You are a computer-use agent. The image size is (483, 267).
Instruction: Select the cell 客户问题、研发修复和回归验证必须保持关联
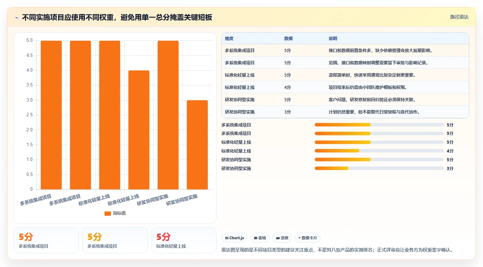372,100
